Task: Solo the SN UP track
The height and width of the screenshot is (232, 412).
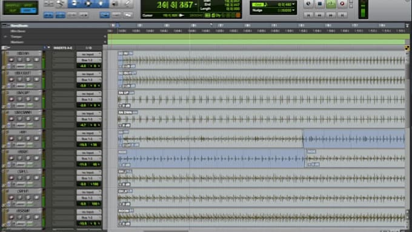Action: pyautogui.click(x=28, y=99)
